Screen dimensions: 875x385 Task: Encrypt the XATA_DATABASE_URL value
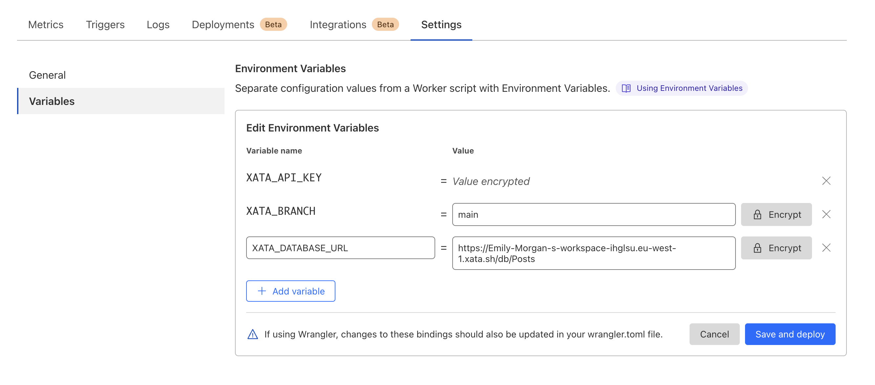coord(776,248)
